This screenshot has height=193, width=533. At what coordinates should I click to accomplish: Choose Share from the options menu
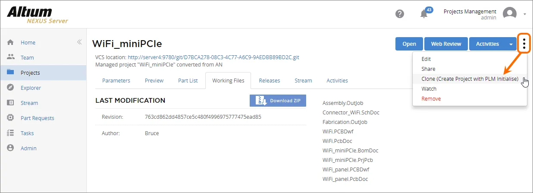tap(428, 69)
